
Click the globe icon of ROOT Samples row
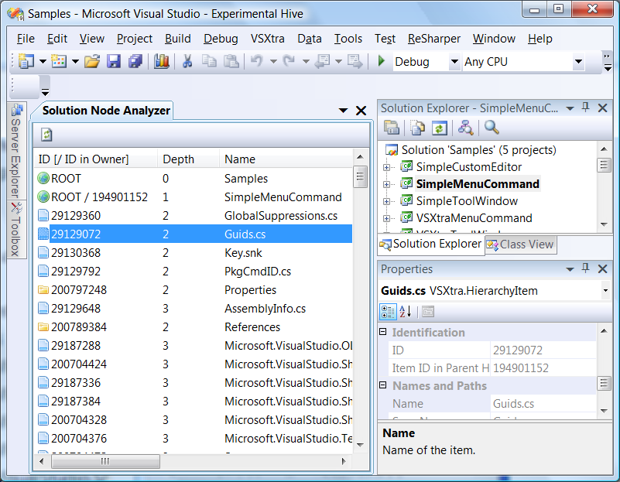43,178
